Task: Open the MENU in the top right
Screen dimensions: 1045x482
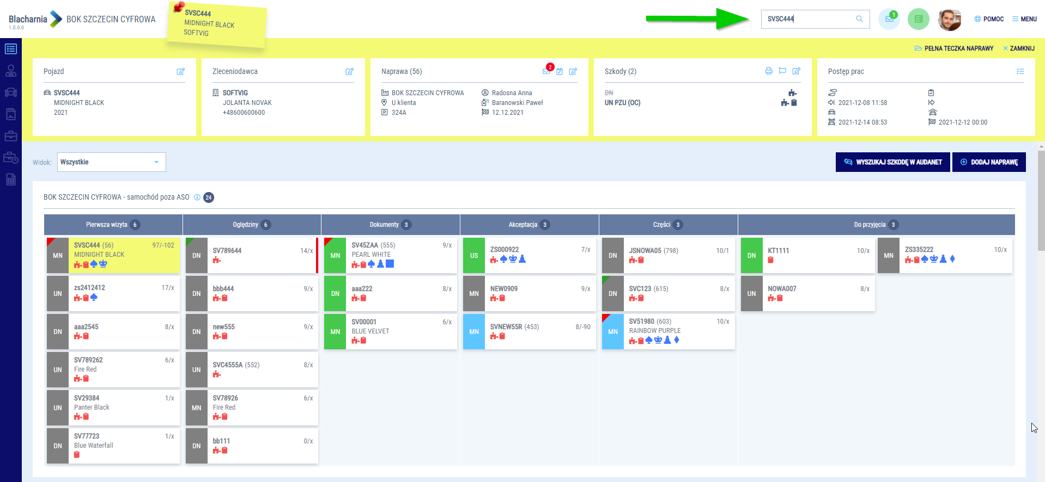Action: click(1024, 19)
